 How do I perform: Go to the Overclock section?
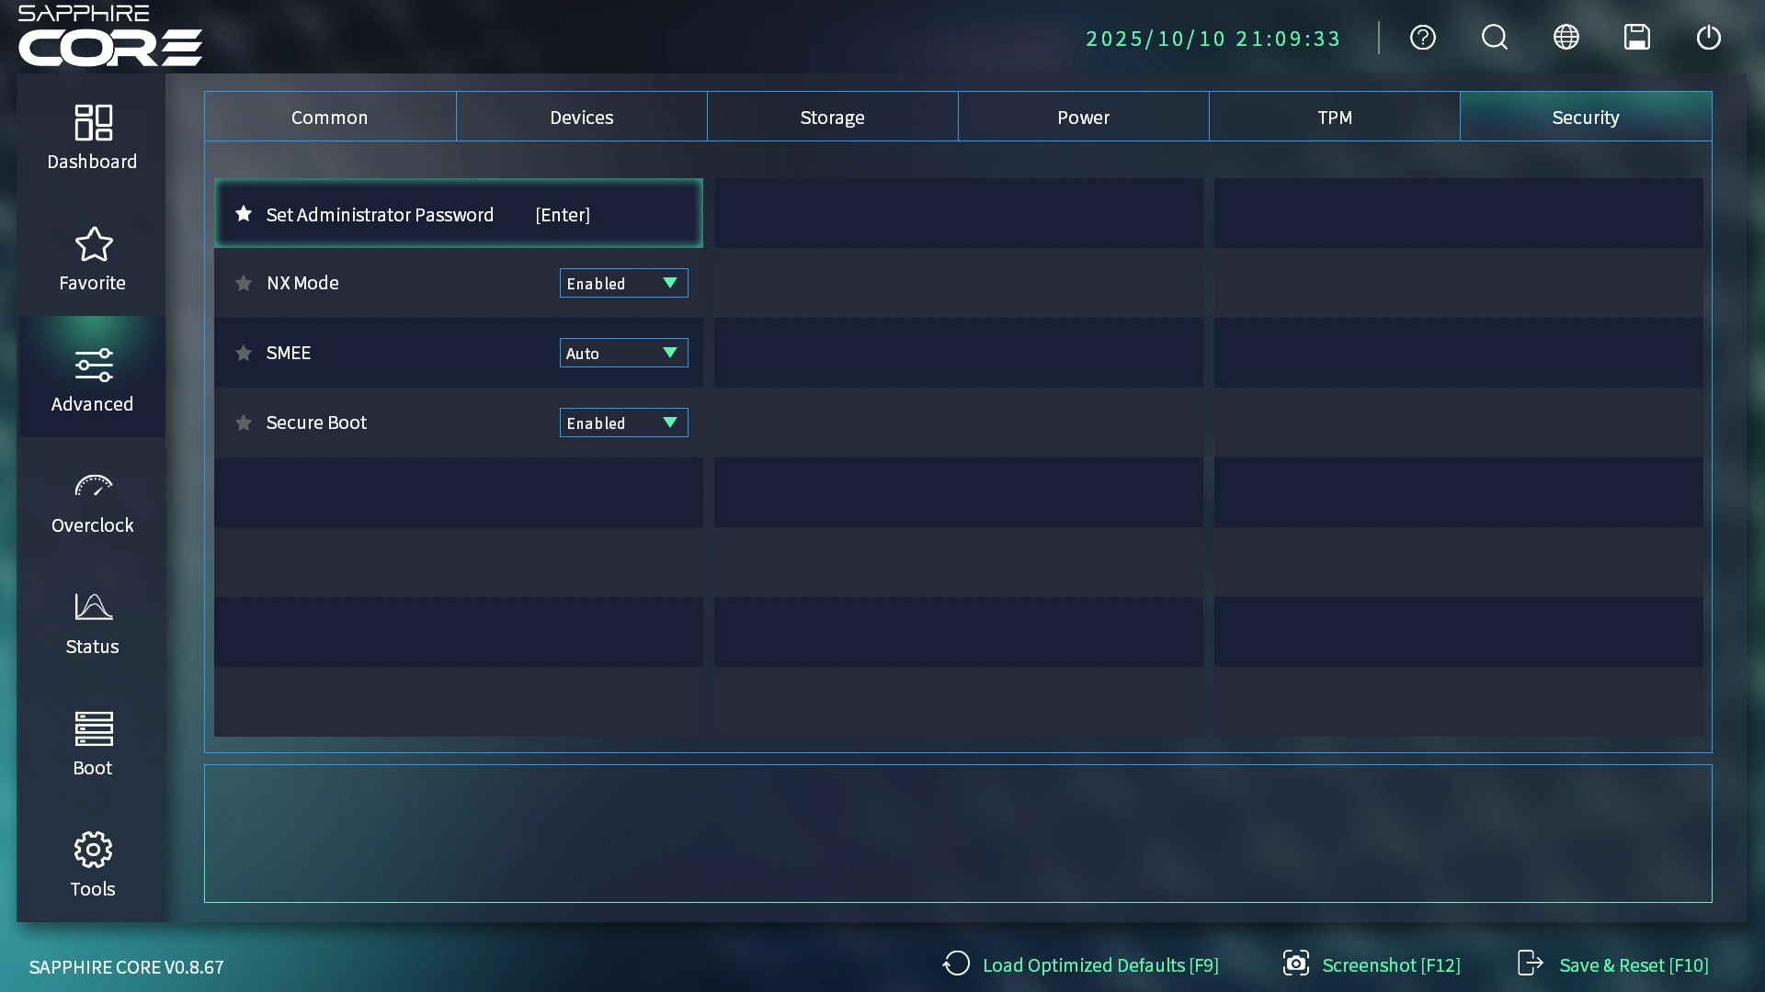click(x=92, y=501)
